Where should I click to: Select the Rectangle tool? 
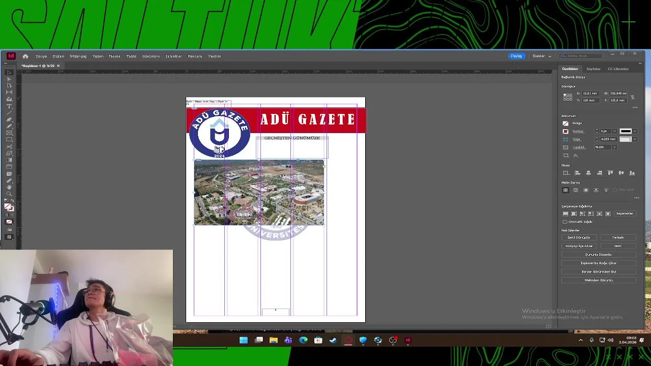(x=9, y=139)
